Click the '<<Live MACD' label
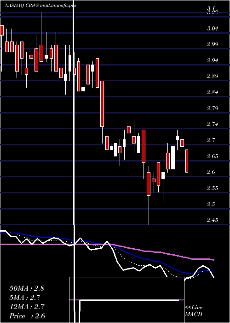 (194, 311)
